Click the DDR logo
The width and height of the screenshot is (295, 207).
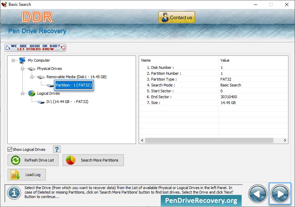coord(37,17)
